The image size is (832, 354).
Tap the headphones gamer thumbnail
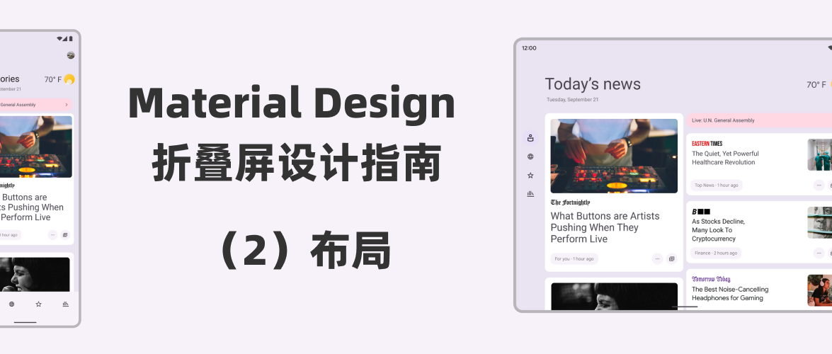(x=820, y=290)
